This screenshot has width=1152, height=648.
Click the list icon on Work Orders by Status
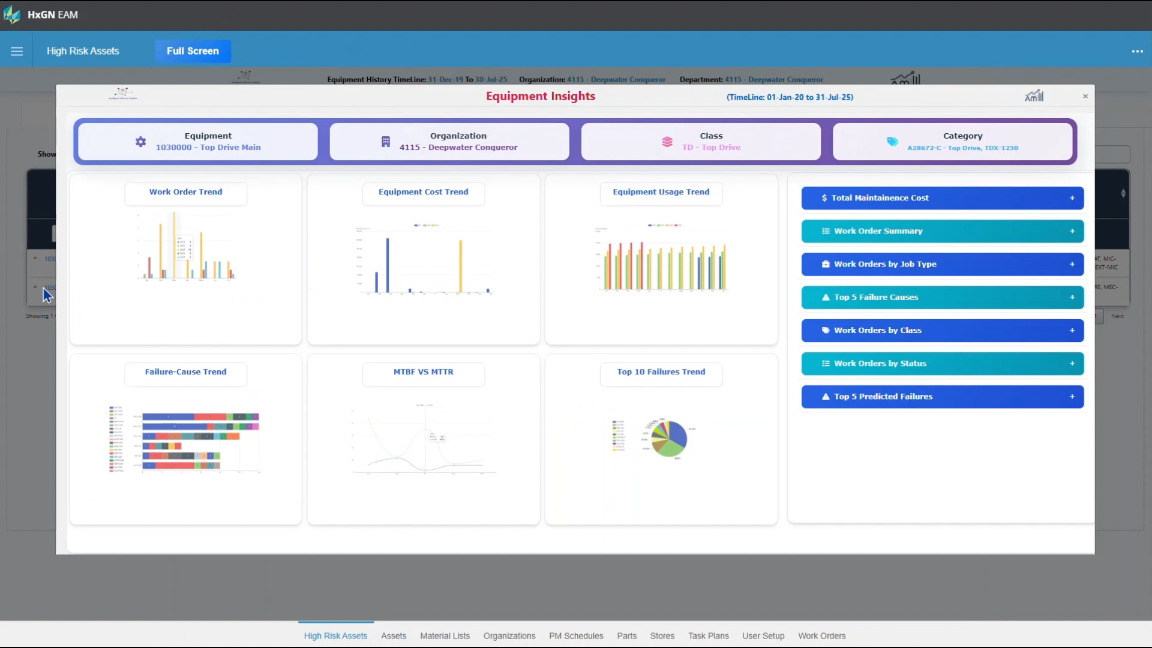pyautogui.click(x=826, y=363)
